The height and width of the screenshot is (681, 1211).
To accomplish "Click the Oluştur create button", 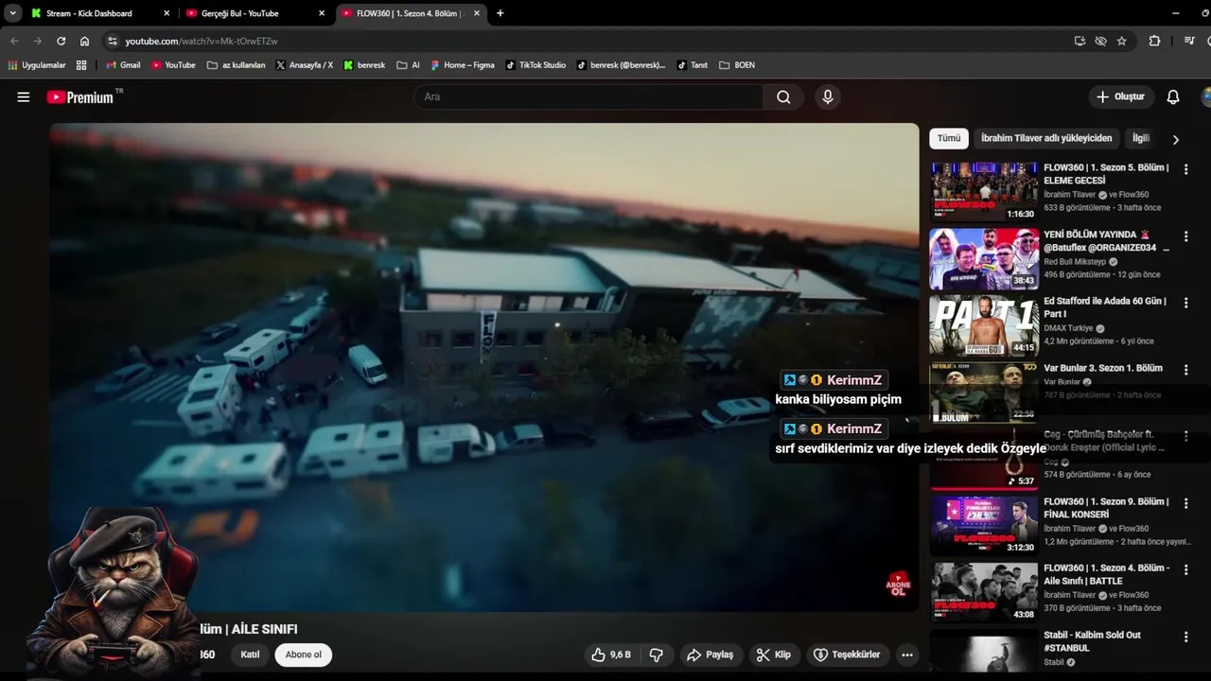I will coord(1120,96).
